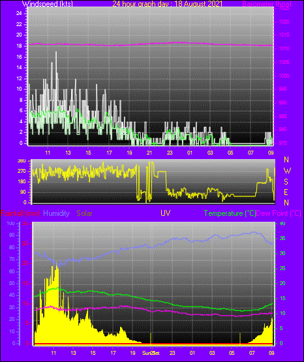
Task: Click the magenta barometer line near 1010
Action: click(x=150, y=44)
